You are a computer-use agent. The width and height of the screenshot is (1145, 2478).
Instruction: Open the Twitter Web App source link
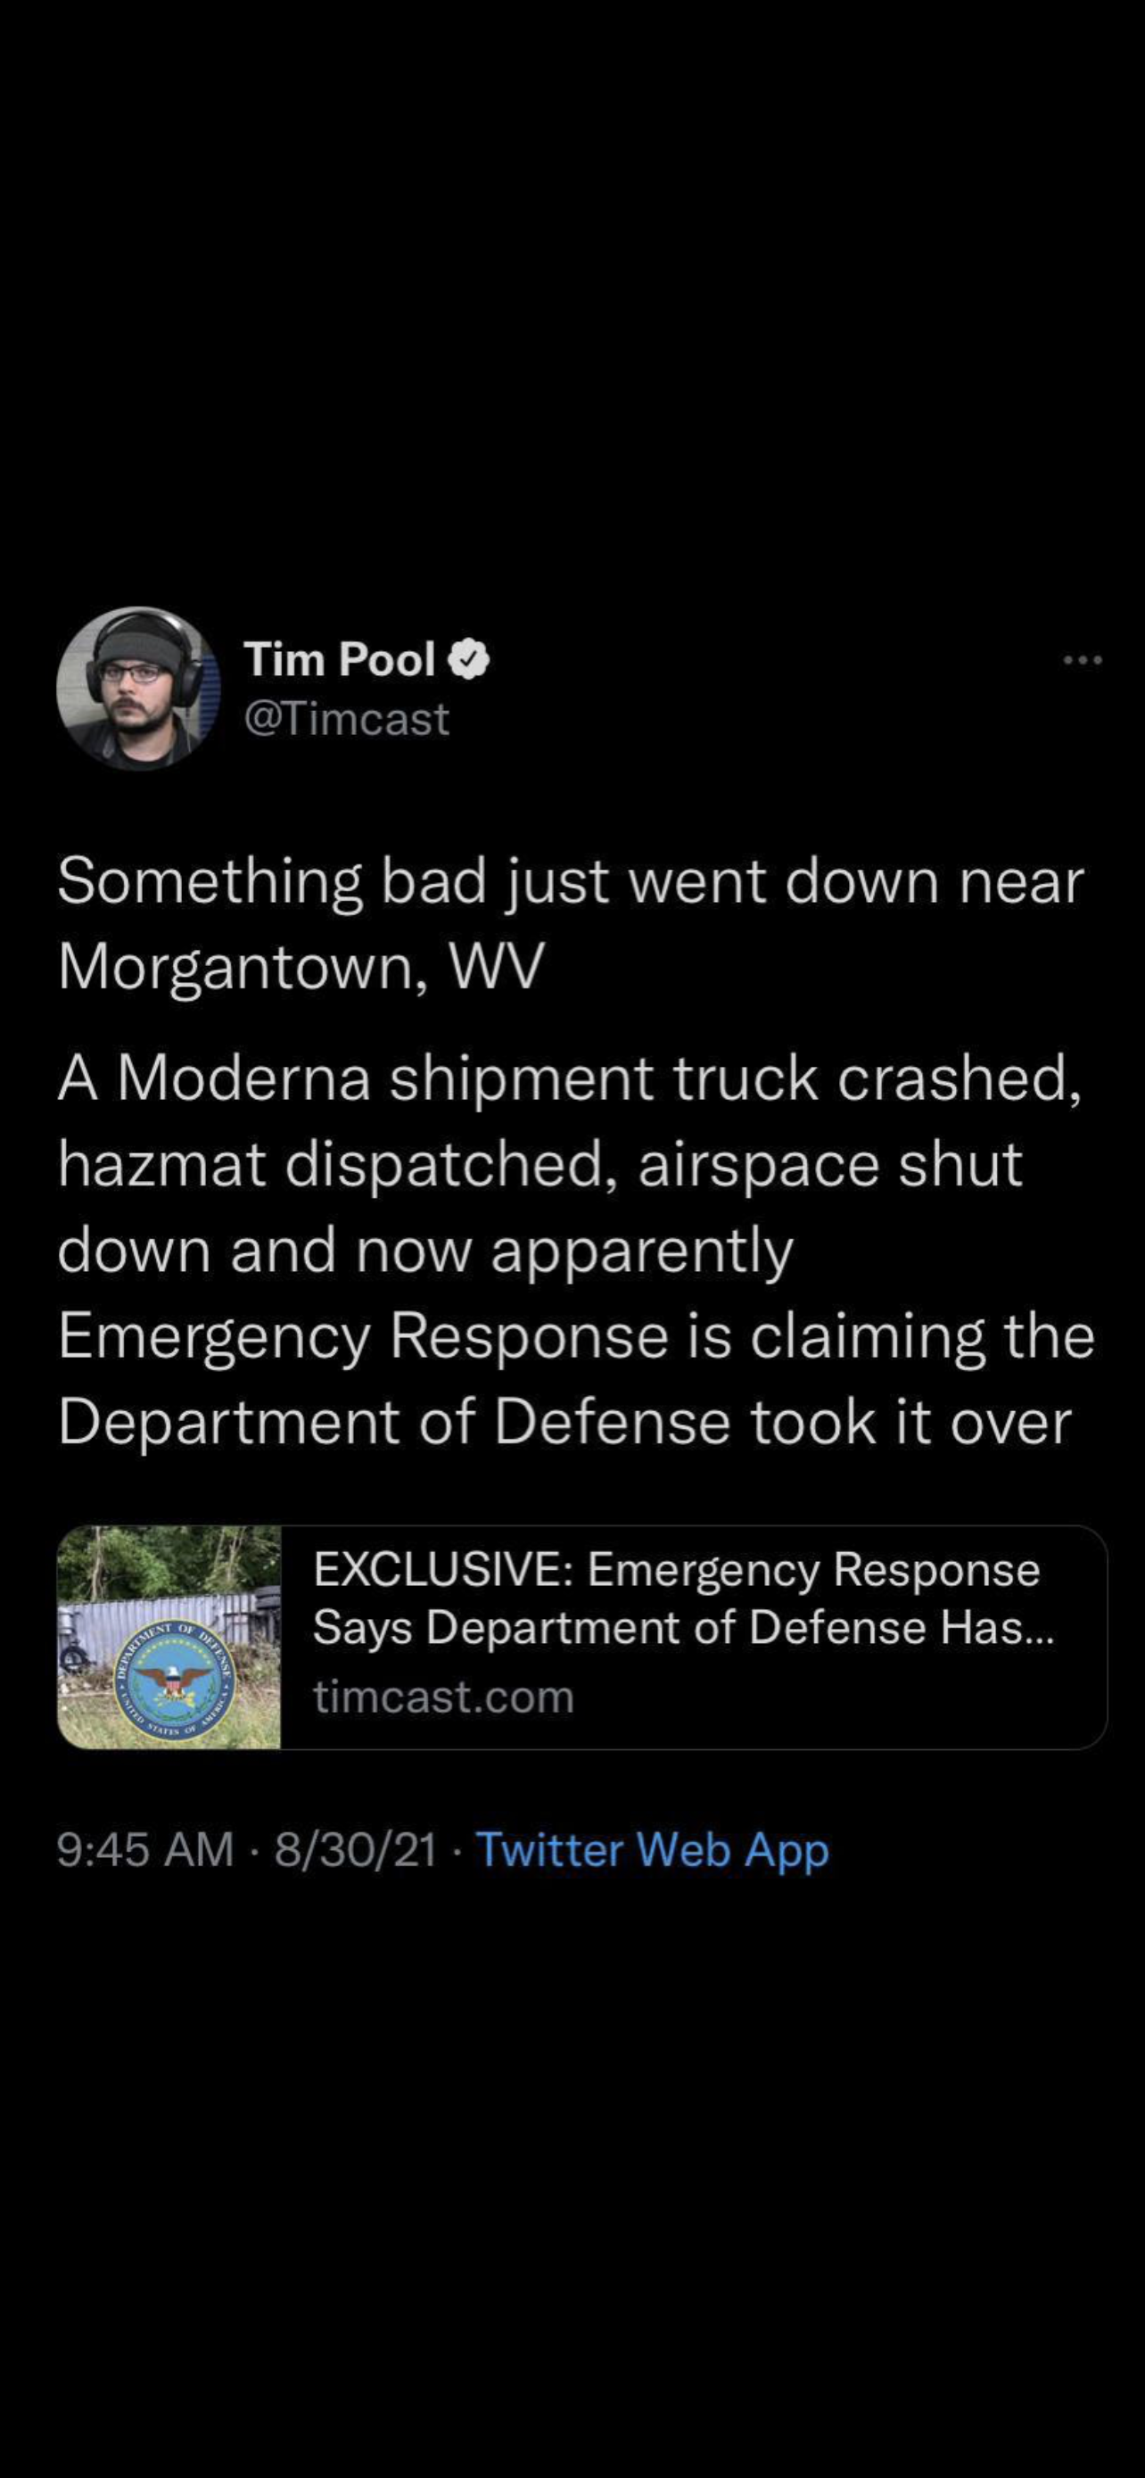pos(652,1850)
